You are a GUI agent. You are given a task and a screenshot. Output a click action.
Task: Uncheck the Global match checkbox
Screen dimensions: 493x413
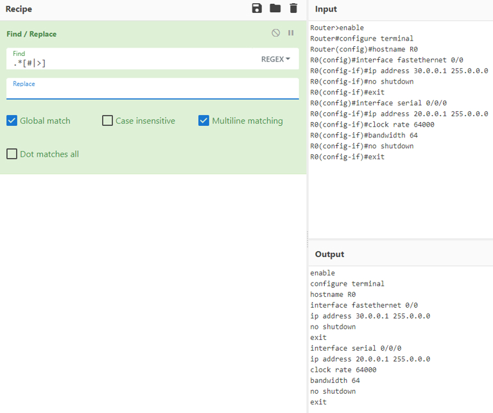[x=12, y=121]
